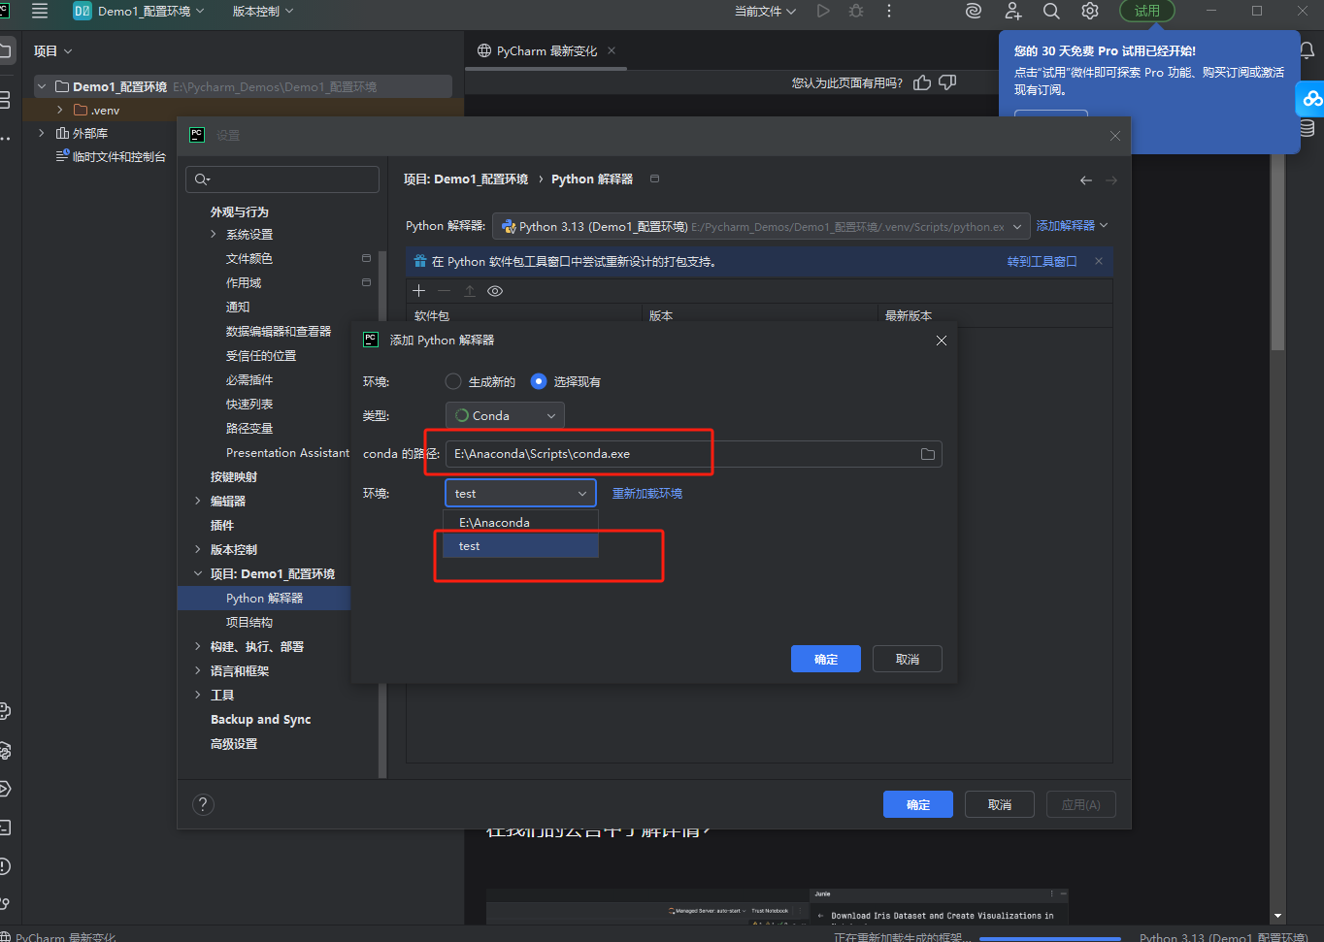Open the 版本控制 dropdown in title bar
The width and height of the screenshot is (1324, 942).
tap(262, 11)
